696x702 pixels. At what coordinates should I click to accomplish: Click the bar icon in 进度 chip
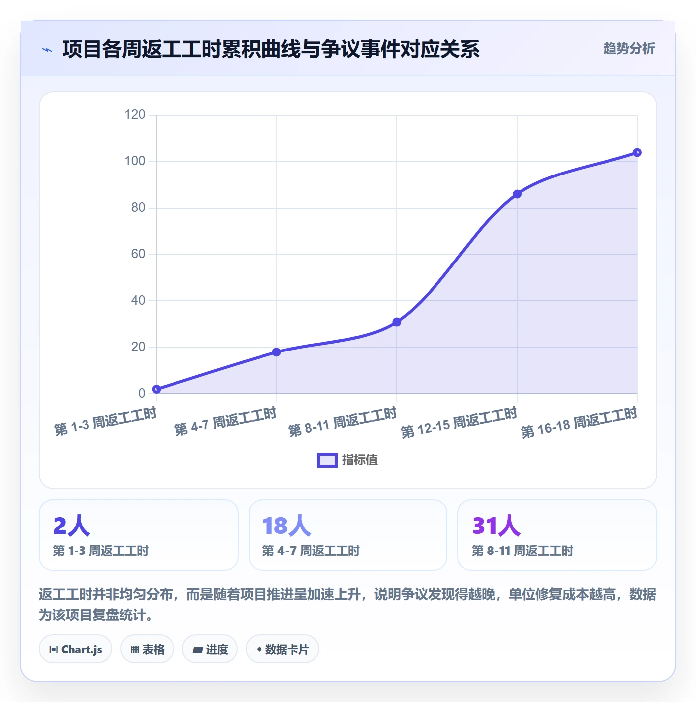pyautogui.click(x=198, y=650)
